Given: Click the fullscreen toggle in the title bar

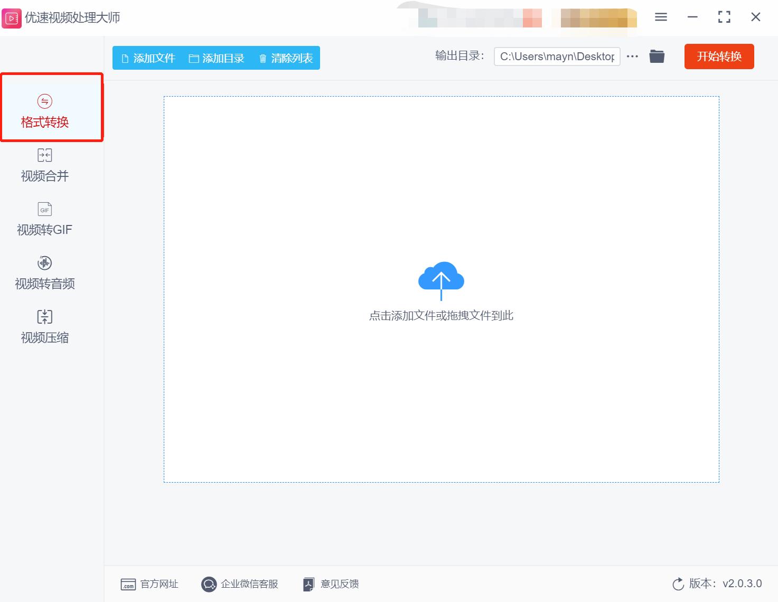Looking at the screenshot, I should coord(724,17).
